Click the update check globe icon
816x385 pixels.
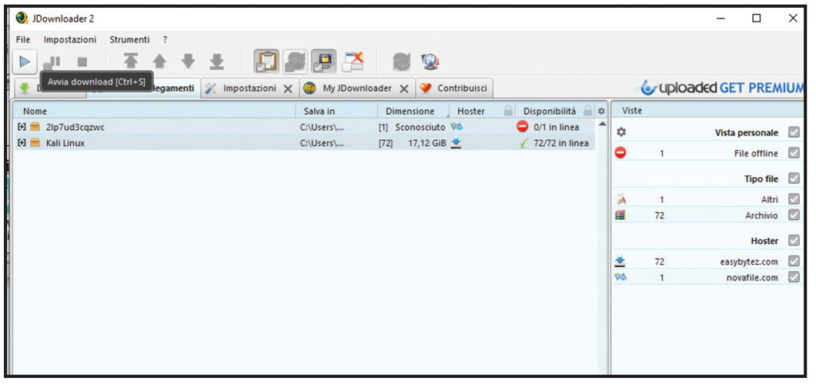430,62
